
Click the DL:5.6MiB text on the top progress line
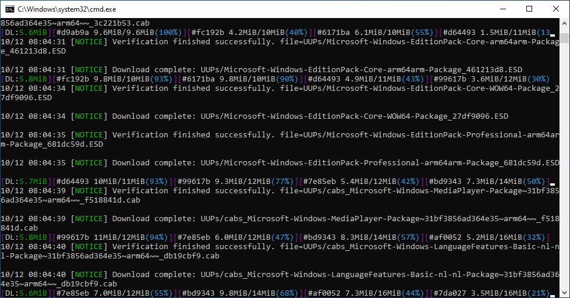coord(26,33)
